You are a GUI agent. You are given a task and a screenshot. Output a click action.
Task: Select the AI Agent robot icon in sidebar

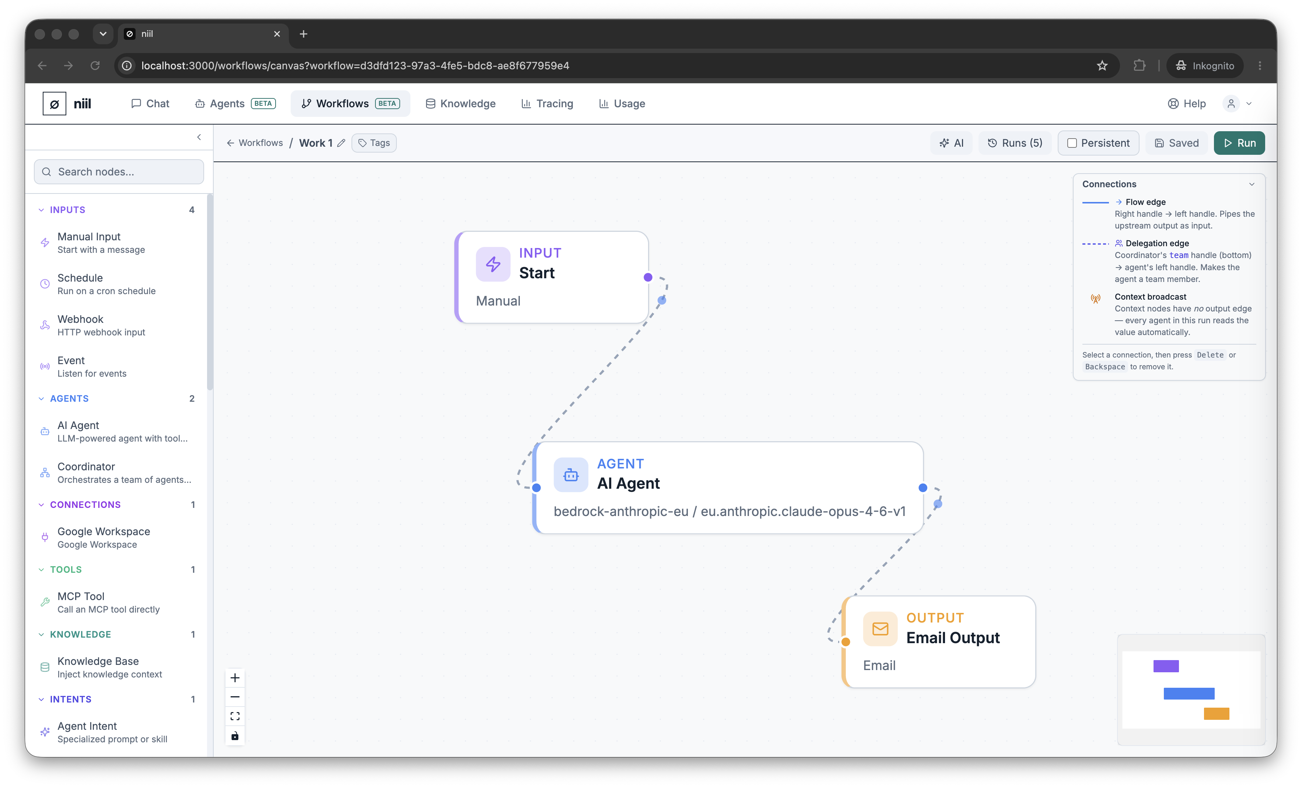coord(45,431)
